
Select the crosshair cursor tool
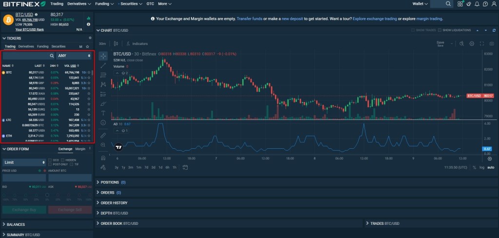(x=103, y=56)
